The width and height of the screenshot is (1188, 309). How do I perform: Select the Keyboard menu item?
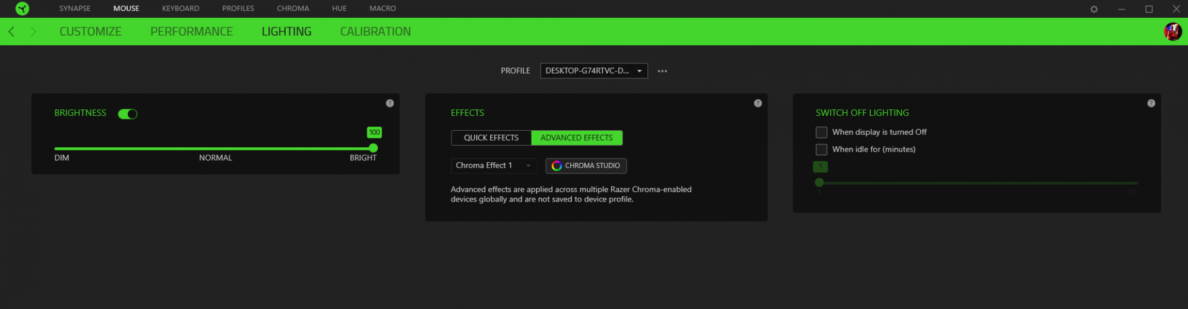(181, 8)
